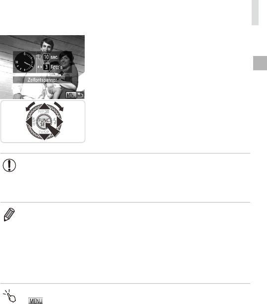Click the FUNC. SET button on dial

click(x=44, y=122)
